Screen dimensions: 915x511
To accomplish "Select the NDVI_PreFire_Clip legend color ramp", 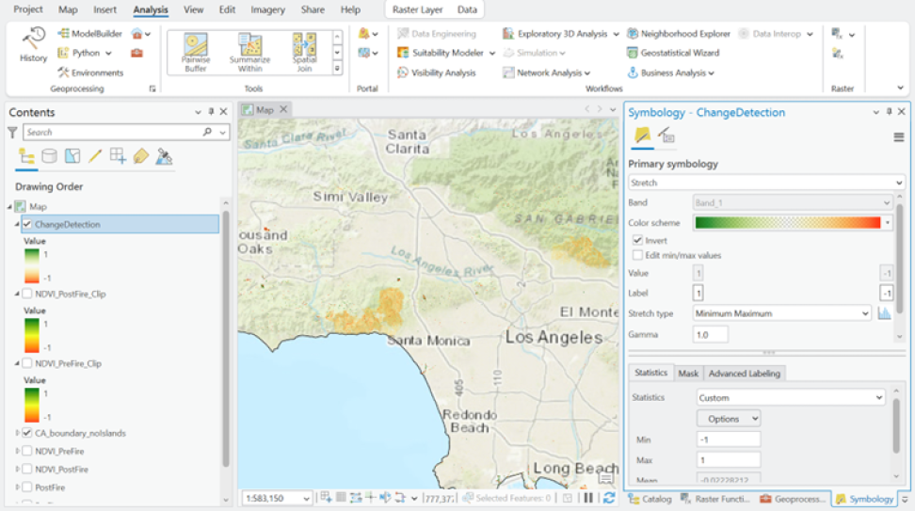I will point(32,406).
